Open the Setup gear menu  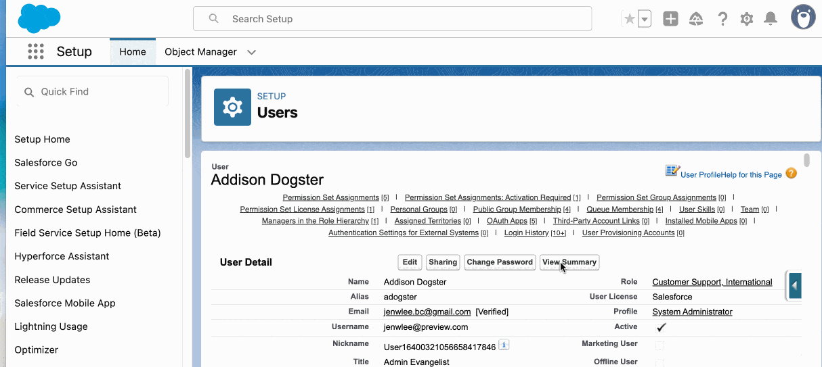pyautogui.click(x=746, y=19)
